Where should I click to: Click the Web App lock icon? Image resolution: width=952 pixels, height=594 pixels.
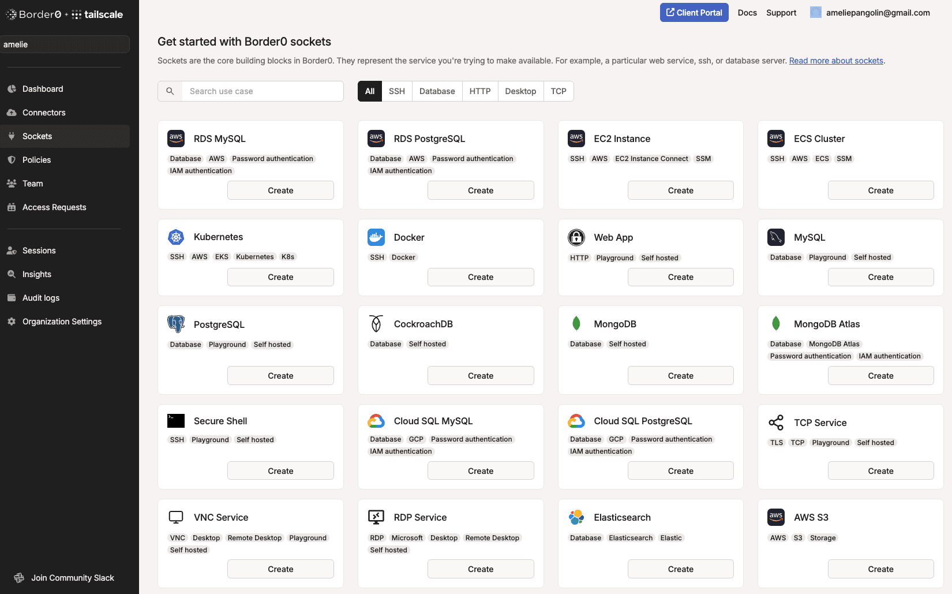(576, 237)
